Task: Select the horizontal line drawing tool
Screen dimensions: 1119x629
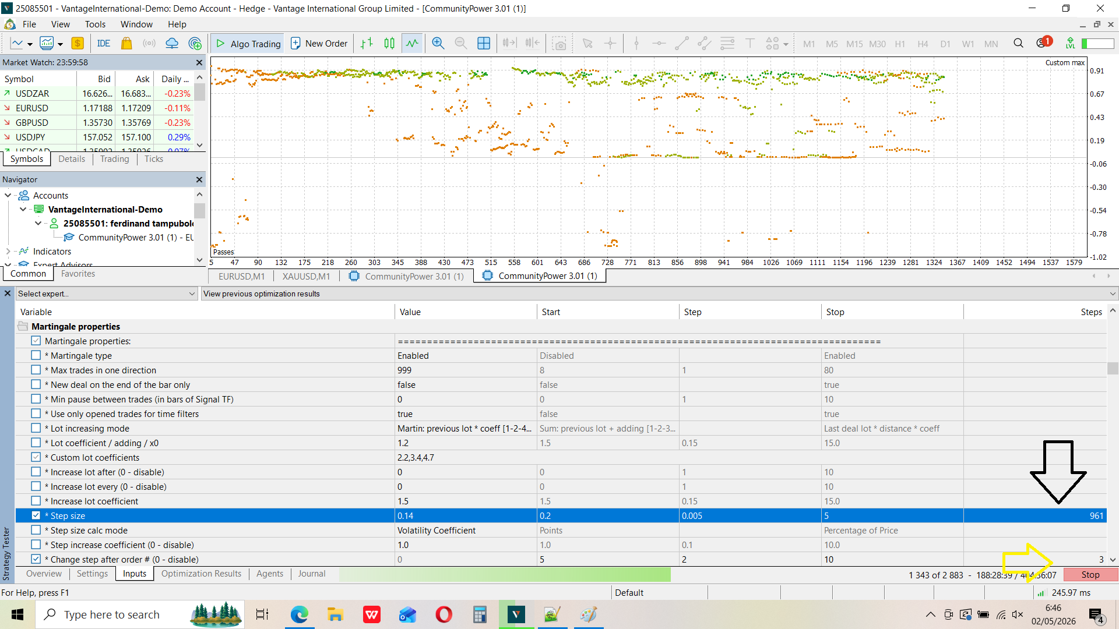Action: (x=659, y=44)
